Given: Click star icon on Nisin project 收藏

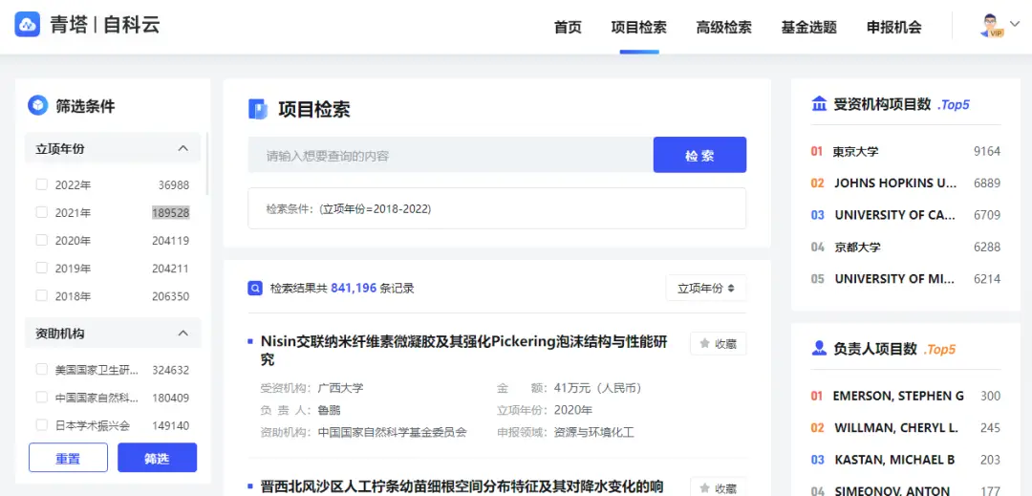Looking at the screenshot, I should [x=705, y=343].
